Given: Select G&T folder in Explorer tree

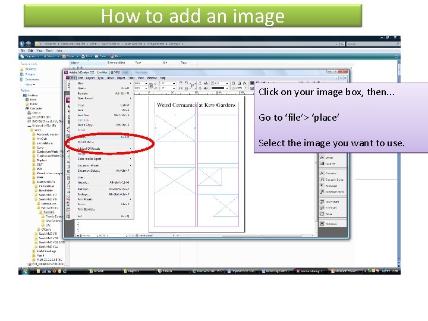Looking at the screenshot, I should [37, 165].
